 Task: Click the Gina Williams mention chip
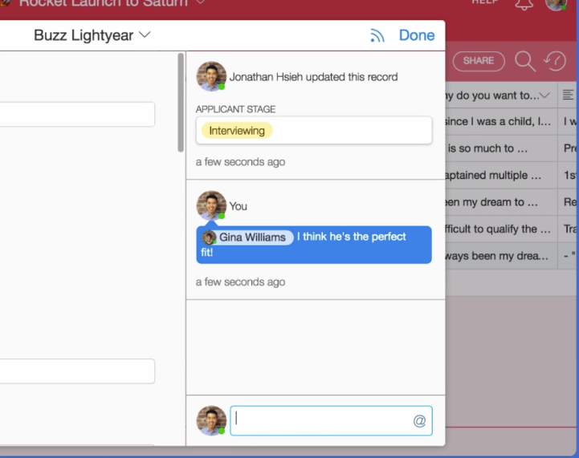coord(247,237)
